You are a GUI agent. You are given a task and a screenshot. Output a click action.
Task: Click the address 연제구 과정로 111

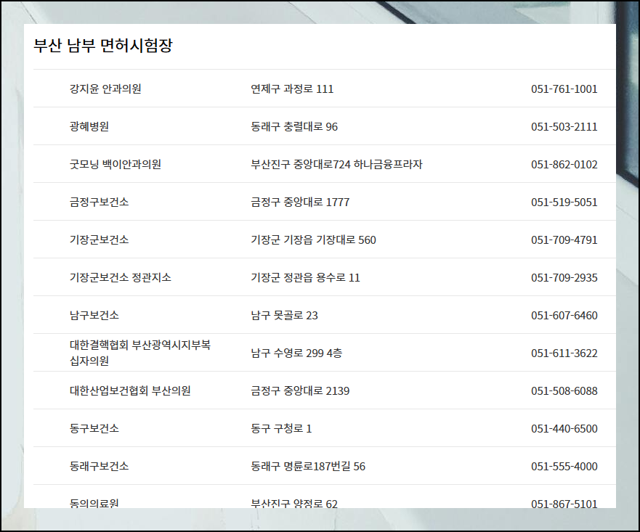(x=292, y=89)
